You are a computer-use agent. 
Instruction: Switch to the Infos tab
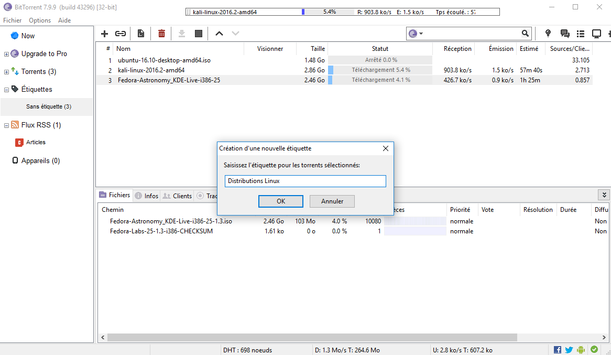click(147, 196)
